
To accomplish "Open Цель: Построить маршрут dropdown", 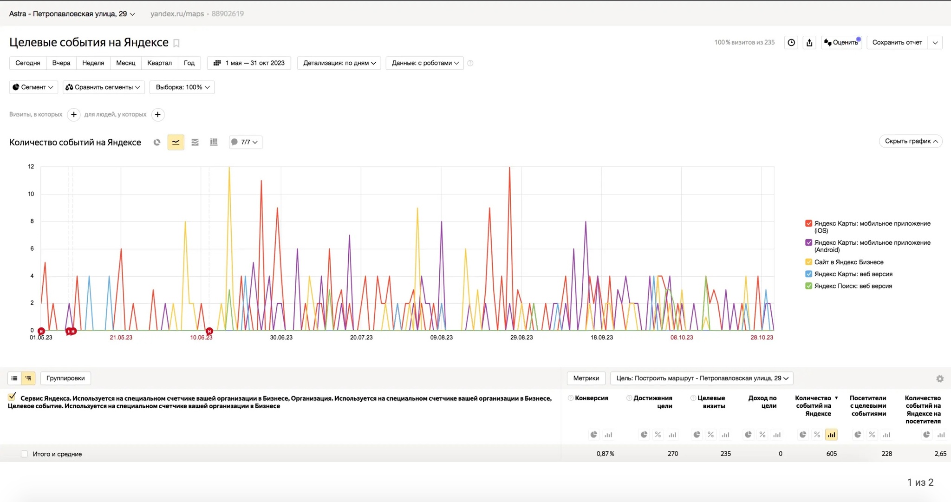I will 702,378.
